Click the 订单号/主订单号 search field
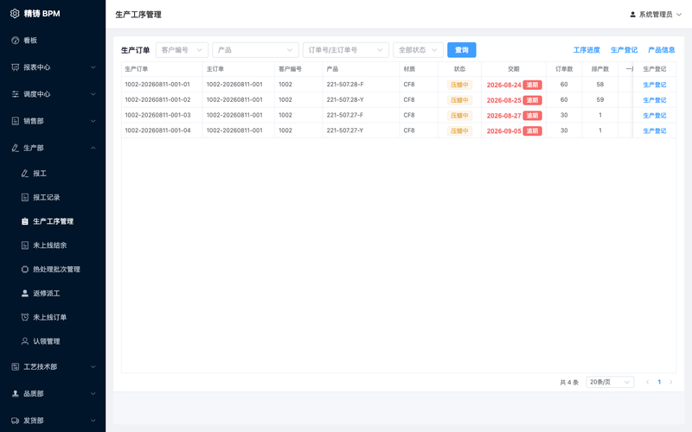692x432 pixels. 345,50
